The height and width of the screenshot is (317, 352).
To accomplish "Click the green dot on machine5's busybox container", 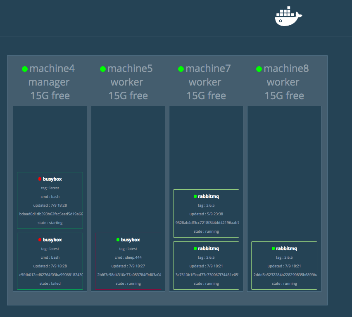I will click(x=117, y=239).
